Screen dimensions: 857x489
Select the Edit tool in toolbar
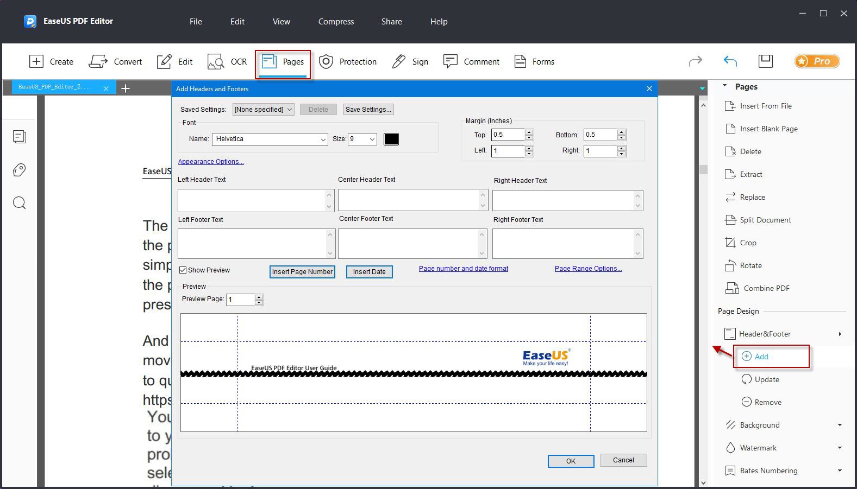click(x=174, y=61)
